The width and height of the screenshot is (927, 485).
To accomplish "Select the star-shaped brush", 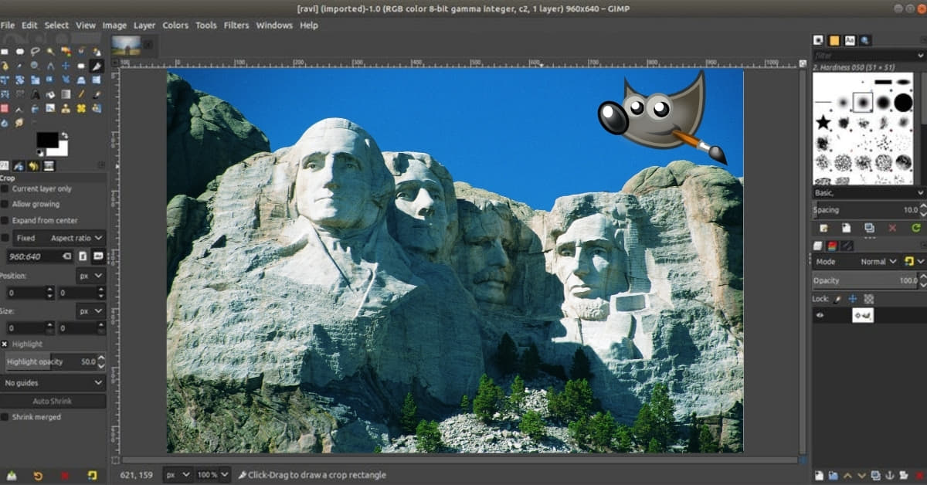I will click(823, 123).
